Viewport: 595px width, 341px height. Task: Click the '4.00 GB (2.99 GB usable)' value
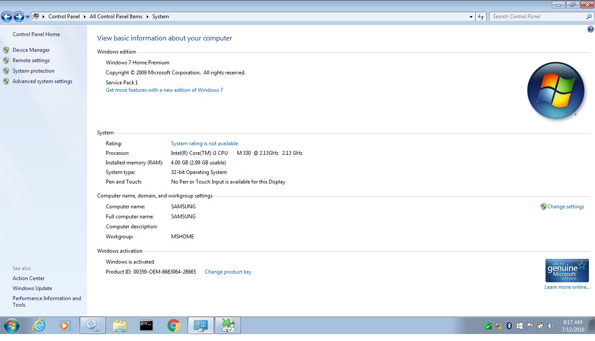(x=198, y=163)
